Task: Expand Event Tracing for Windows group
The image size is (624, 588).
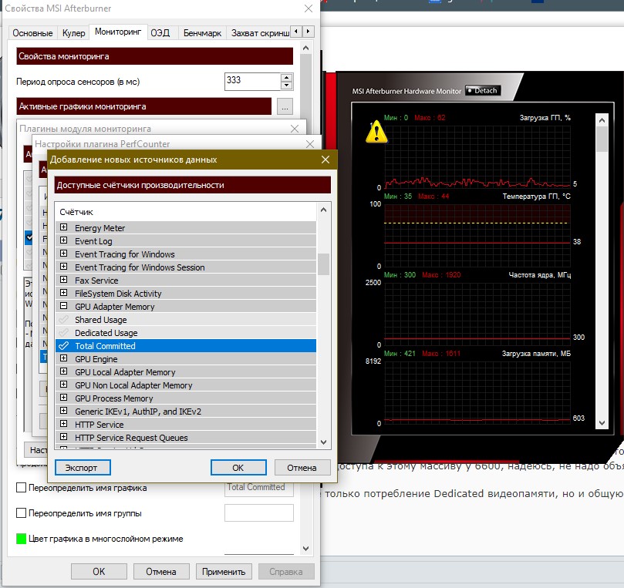Action: pos(63,254)
